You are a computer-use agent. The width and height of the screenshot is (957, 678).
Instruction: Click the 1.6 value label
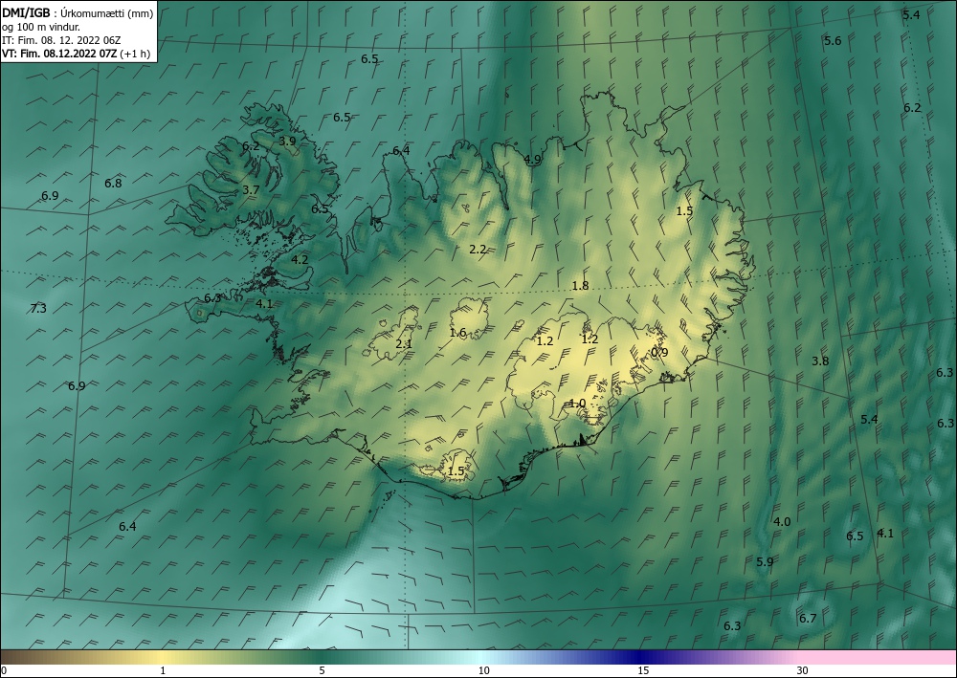[457, 333]
